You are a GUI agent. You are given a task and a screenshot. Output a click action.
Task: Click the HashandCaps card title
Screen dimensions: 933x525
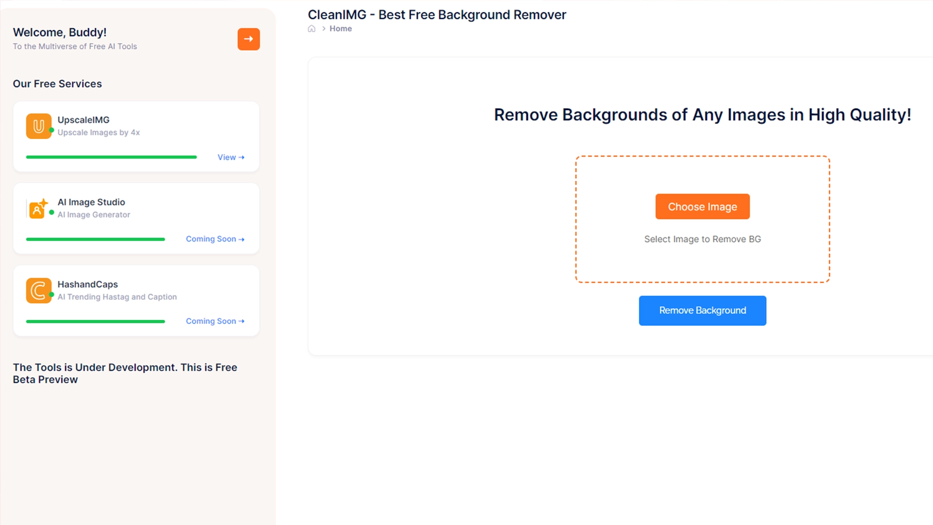click(x=87, y=284)
